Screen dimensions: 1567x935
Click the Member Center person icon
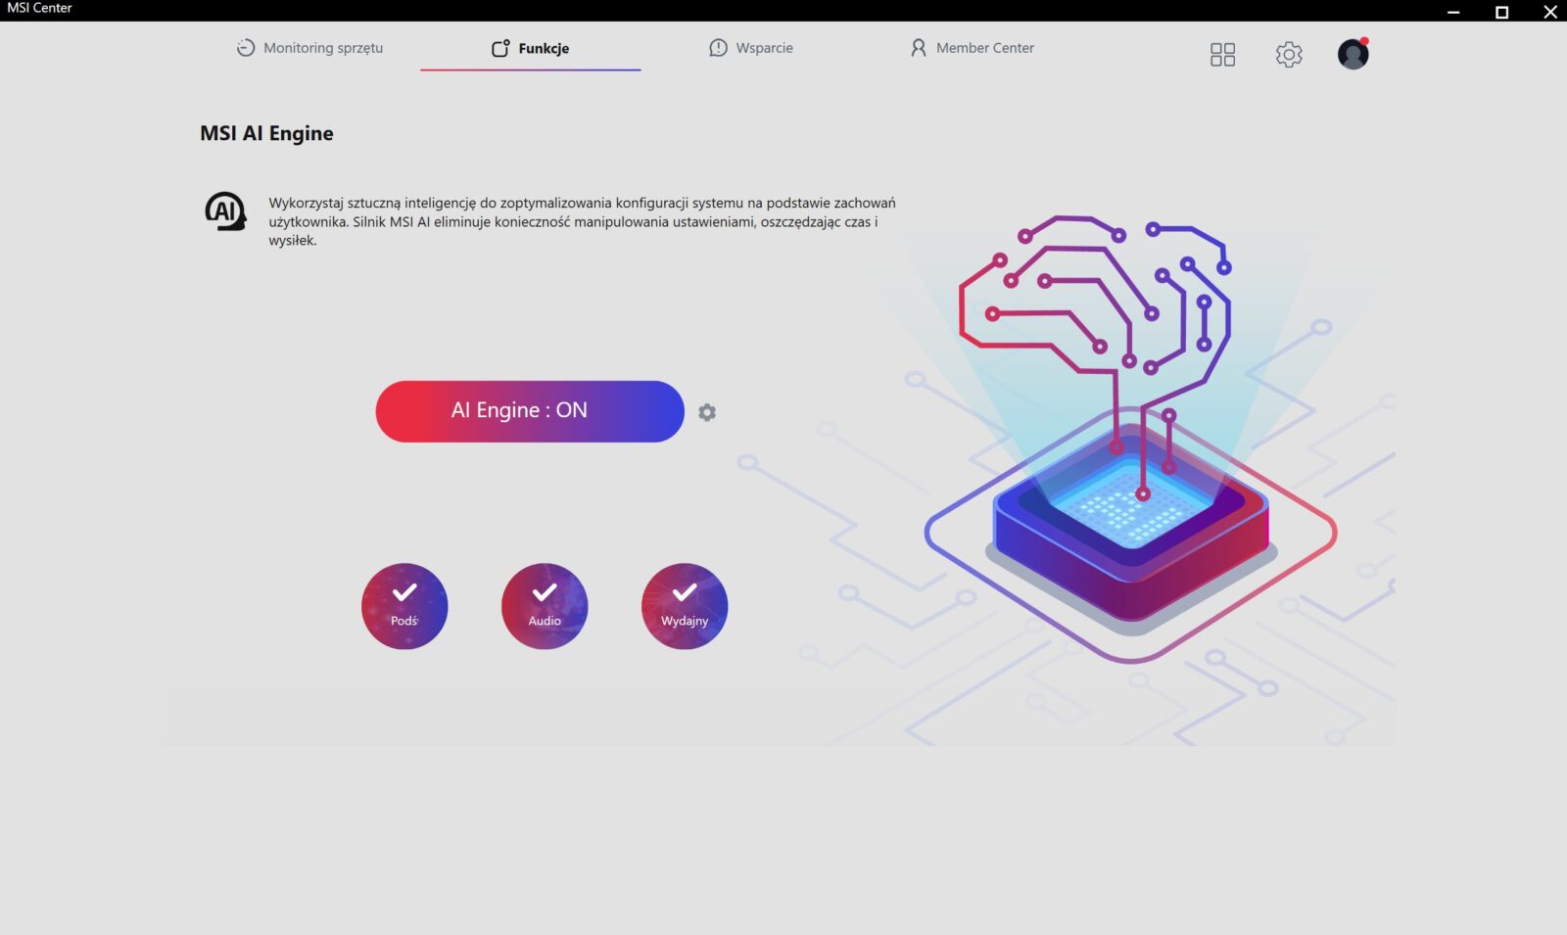coord(918,48)
